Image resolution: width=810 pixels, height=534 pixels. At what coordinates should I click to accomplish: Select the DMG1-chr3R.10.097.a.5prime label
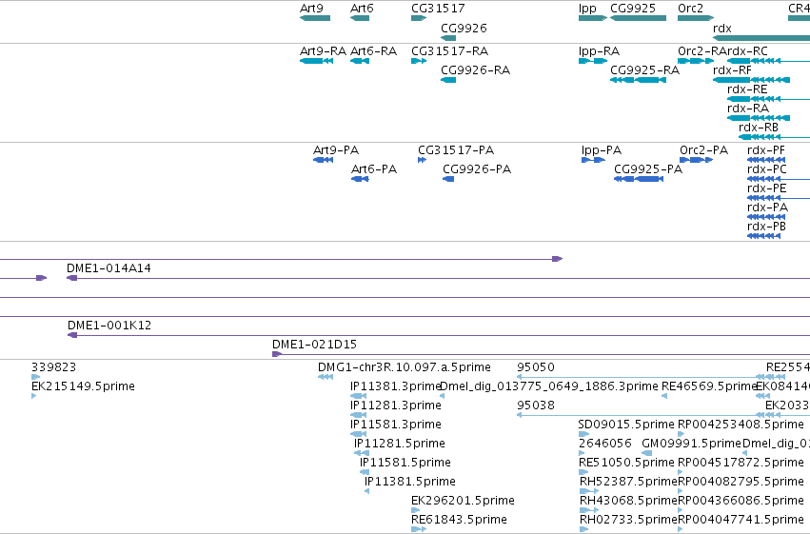(405, 367)
